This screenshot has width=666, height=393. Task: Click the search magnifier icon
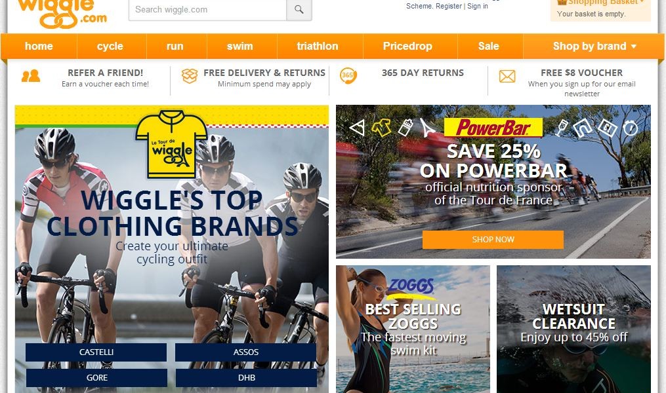pyautogui.click(x=299, y=10)
